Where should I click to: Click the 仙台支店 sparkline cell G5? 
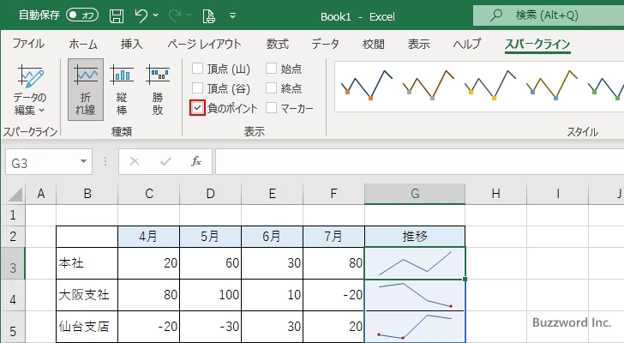(415, 327)
